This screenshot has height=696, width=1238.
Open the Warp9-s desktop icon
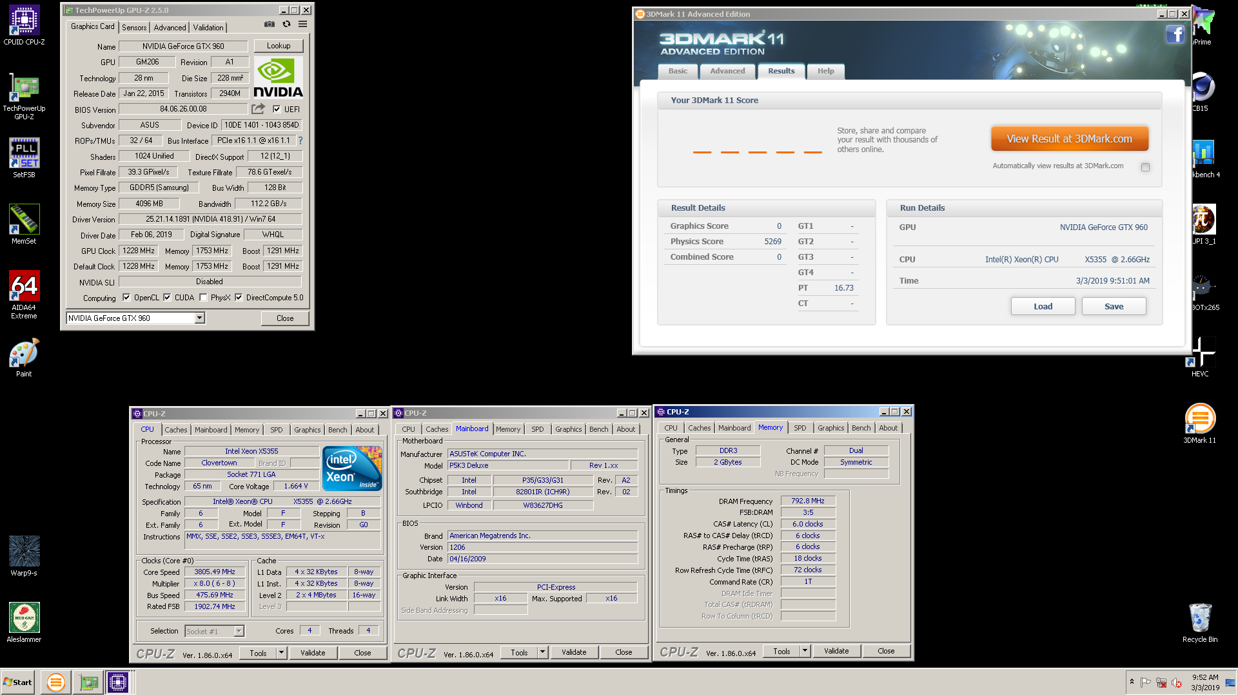(24, 556)
